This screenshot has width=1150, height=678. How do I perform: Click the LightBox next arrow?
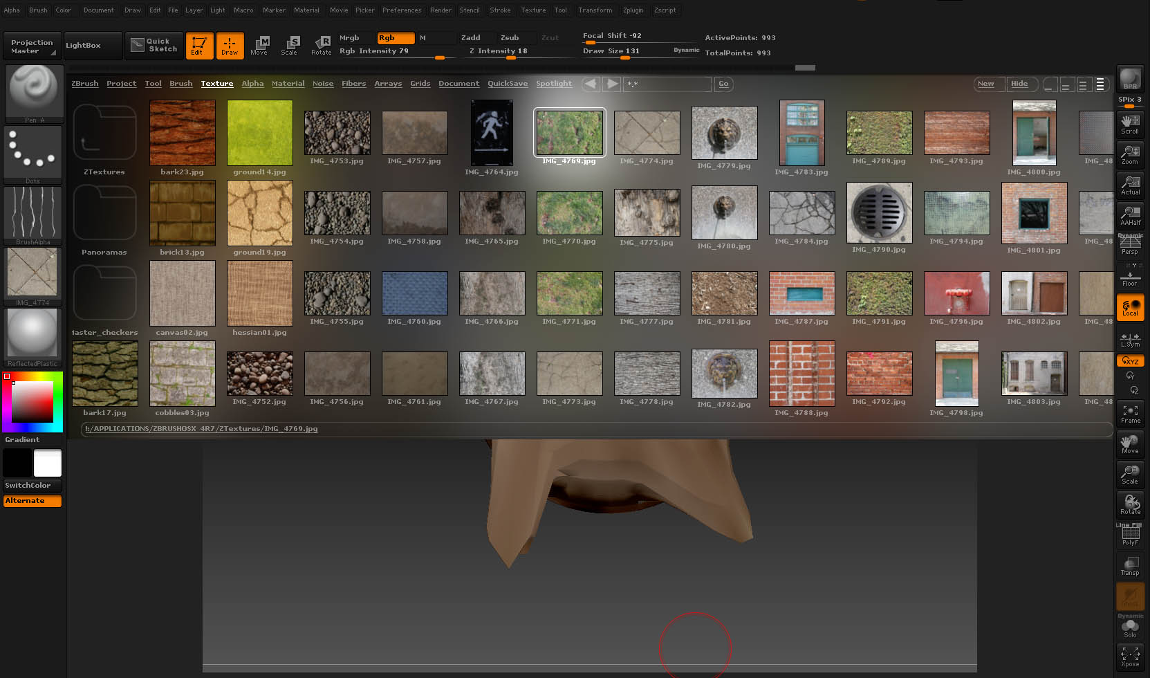[611, 84]
